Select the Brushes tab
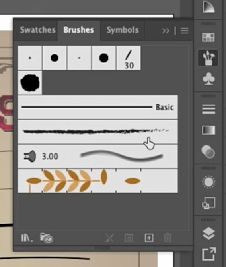The height and width of the screenshot is (267, 226). coord(79,30)
